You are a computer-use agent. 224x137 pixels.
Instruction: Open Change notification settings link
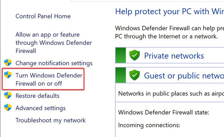coord(54,63)
